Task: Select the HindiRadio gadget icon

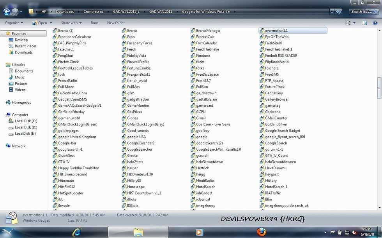Action: coord(193,181)
